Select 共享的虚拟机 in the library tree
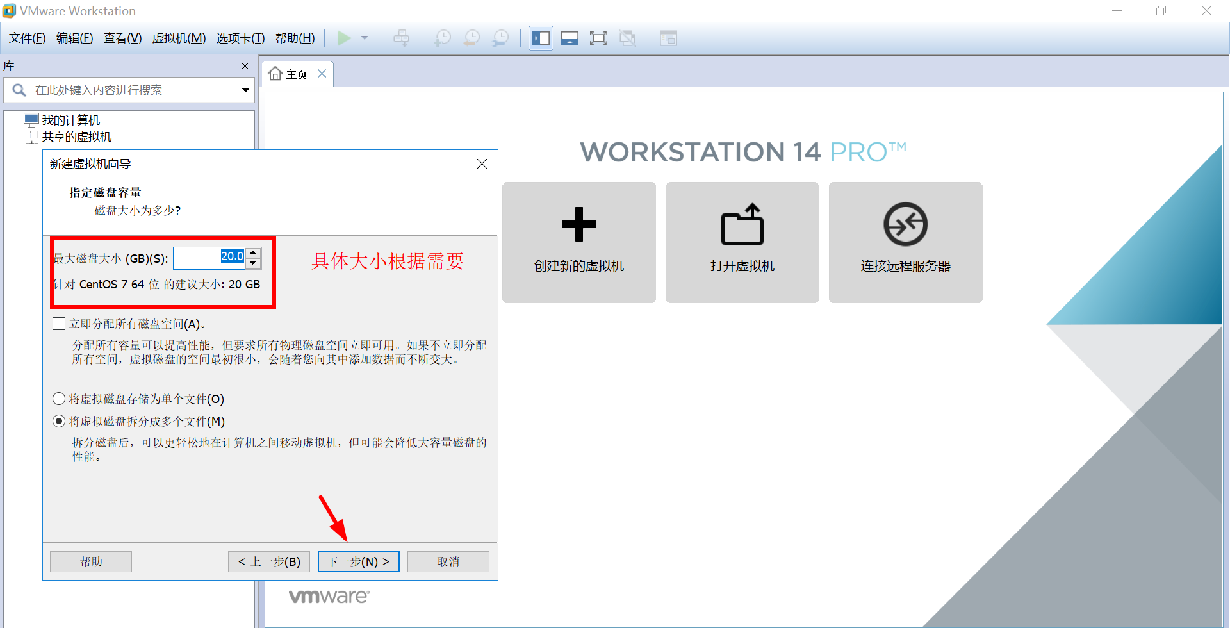1230x628 pixels. (77, 136)
